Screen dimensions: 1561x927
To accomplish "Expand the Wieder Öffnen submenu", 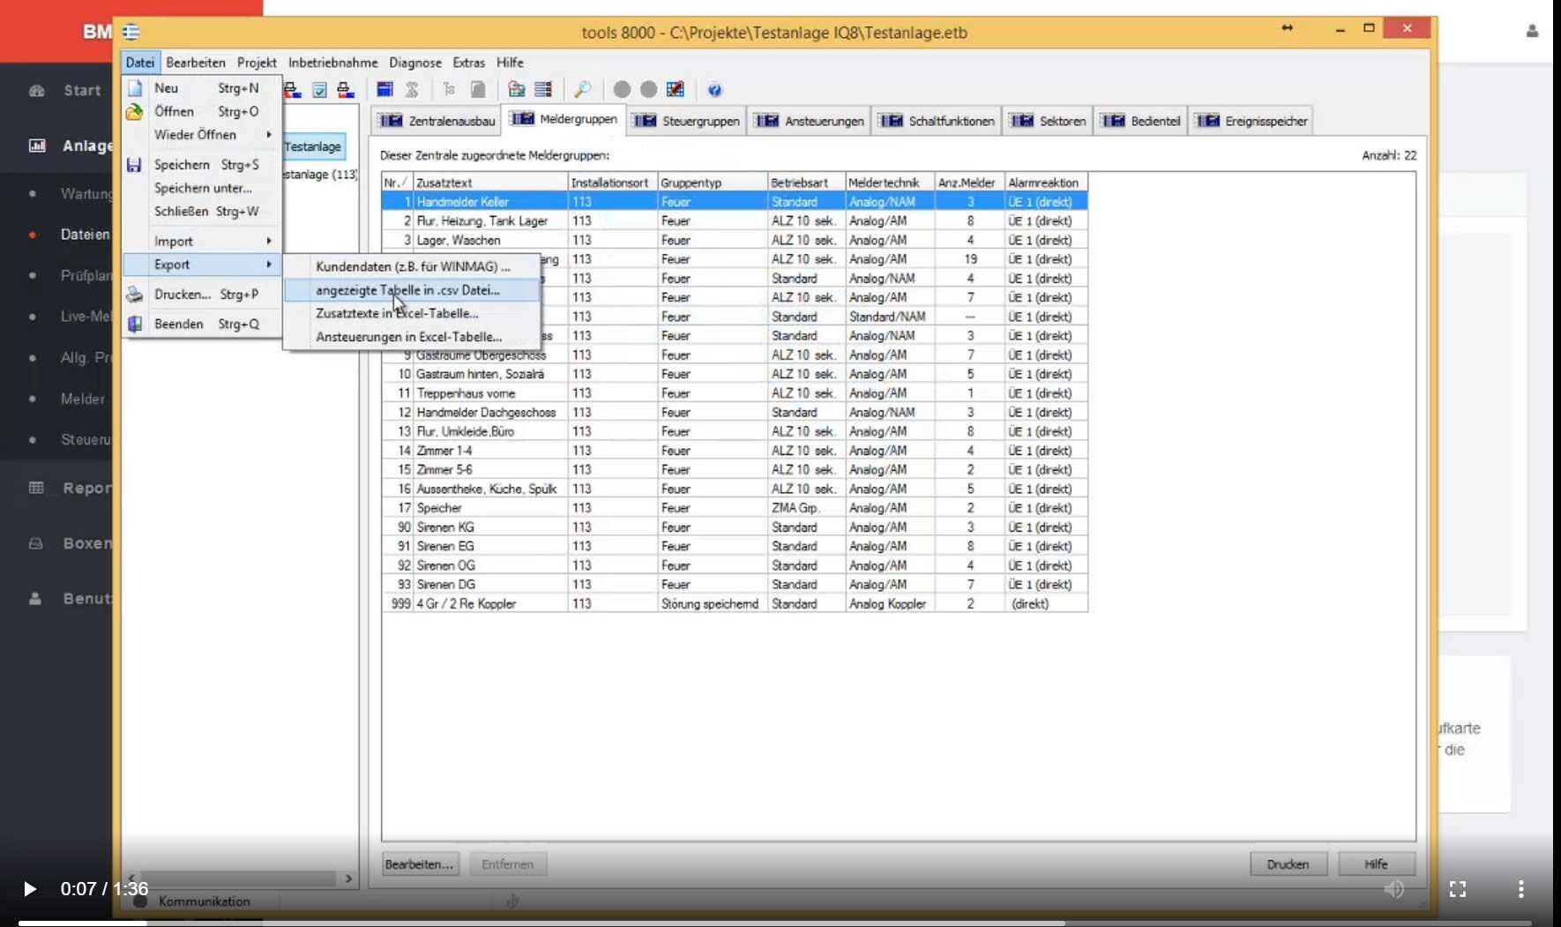I will pos(201,135).
